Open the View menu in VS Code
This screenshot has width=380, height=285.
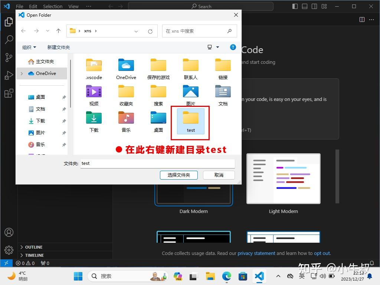pyautogui.click(x=73, y=6)
